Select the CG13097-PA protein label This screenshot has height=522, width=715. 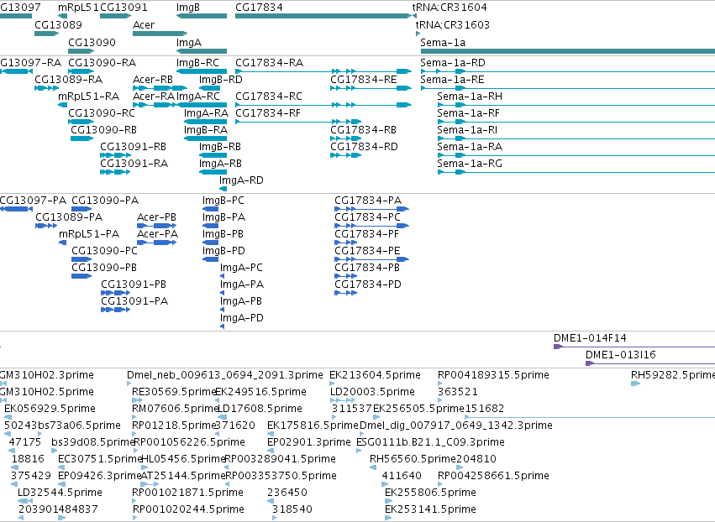pyautogui.click(x=33, y=201)
